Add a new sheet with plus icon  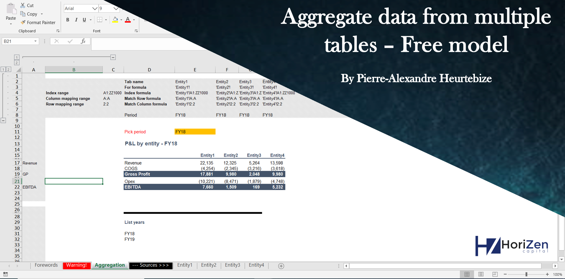pyautogui.click(x=281, y=266)
